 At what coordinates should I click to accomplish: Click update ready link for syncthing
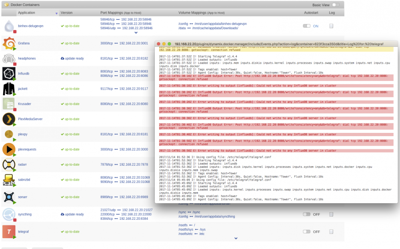click(x=74, y=215)
